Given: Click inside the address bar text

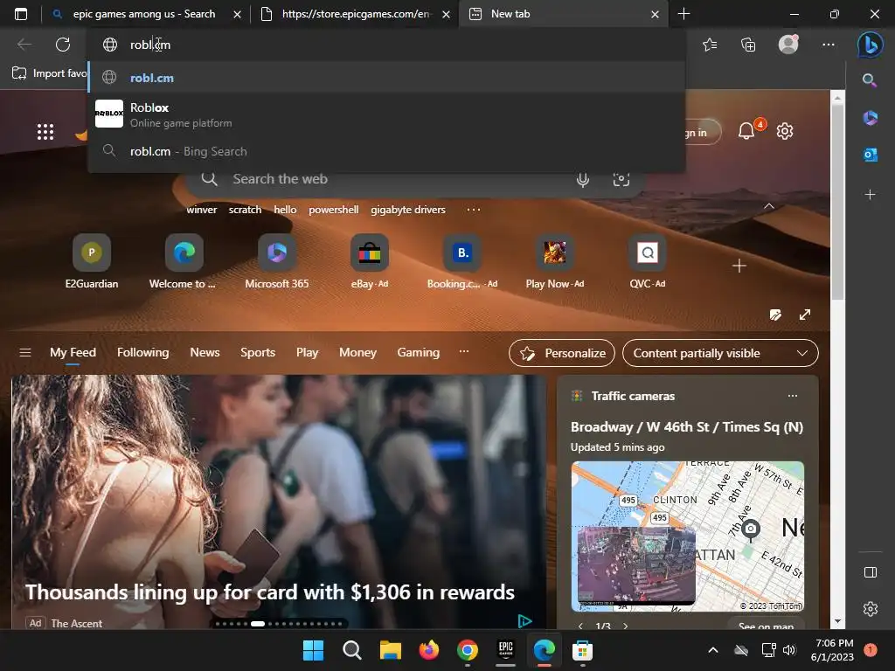Looking at the screenshot, I should [x=150, y=45].
